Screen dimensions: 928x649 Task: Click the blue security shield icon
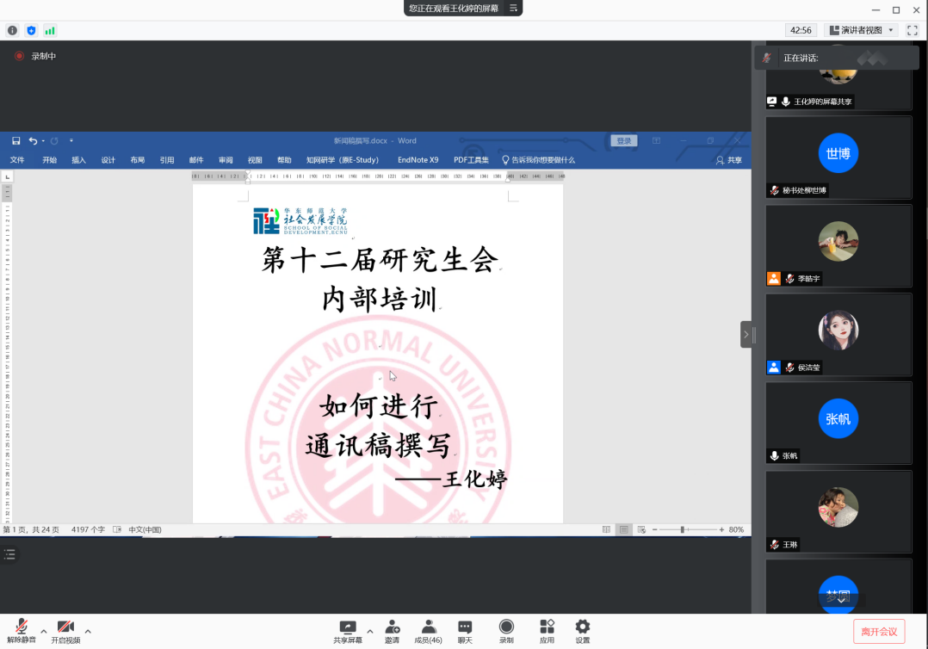pos(31,30)
